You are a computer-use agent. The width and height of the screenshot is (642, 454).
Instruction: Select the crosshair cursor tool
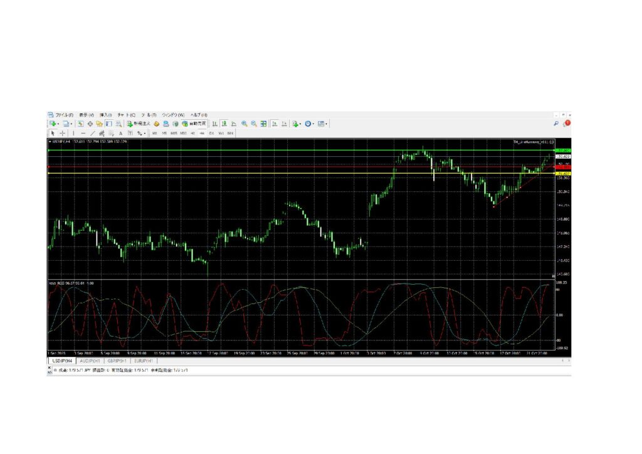click(x=63, y=133)
